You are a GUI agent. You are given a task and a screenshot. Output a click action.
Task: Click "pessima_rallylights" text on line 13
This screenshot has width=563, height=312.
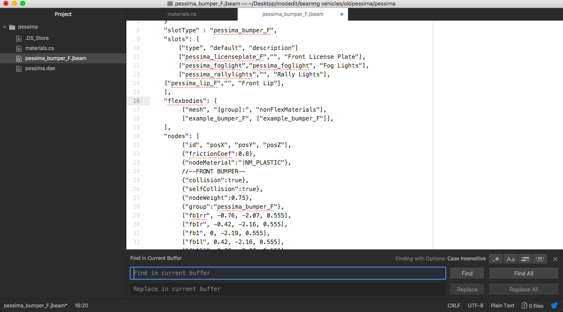tap(219, 74)
